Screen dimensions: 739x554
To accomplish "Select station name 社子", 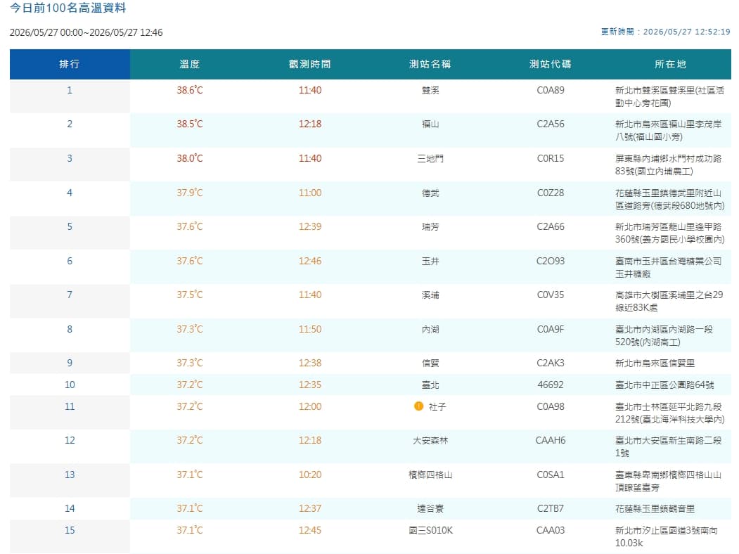I will [437, 407].
